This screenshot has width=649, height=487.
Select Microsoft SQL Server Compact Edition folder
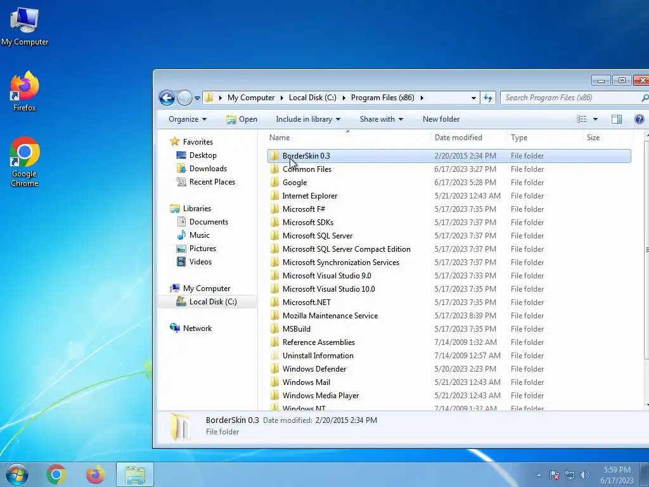[346, 249]
